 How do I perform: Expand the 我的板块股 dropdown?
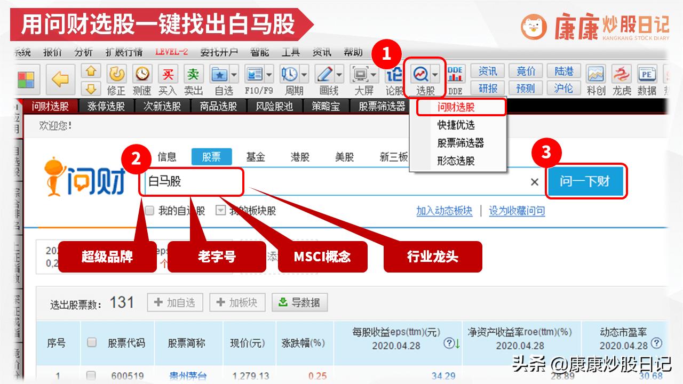(x=221, y=210)
